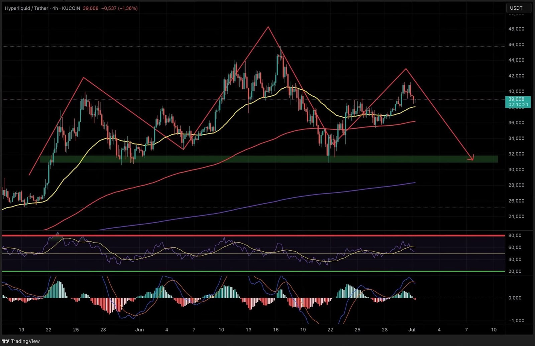
Task: Select the red overbought line in RSI pane
Action: [253, 236]
